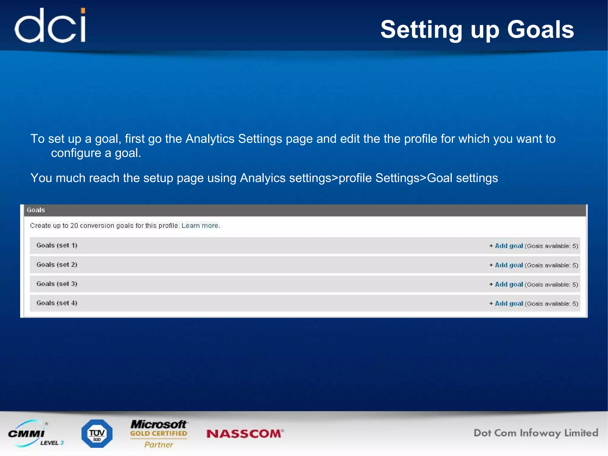Click the 'You much reach the setup page' line
Viewport: 608px width, 456px height.
[264, 178]
